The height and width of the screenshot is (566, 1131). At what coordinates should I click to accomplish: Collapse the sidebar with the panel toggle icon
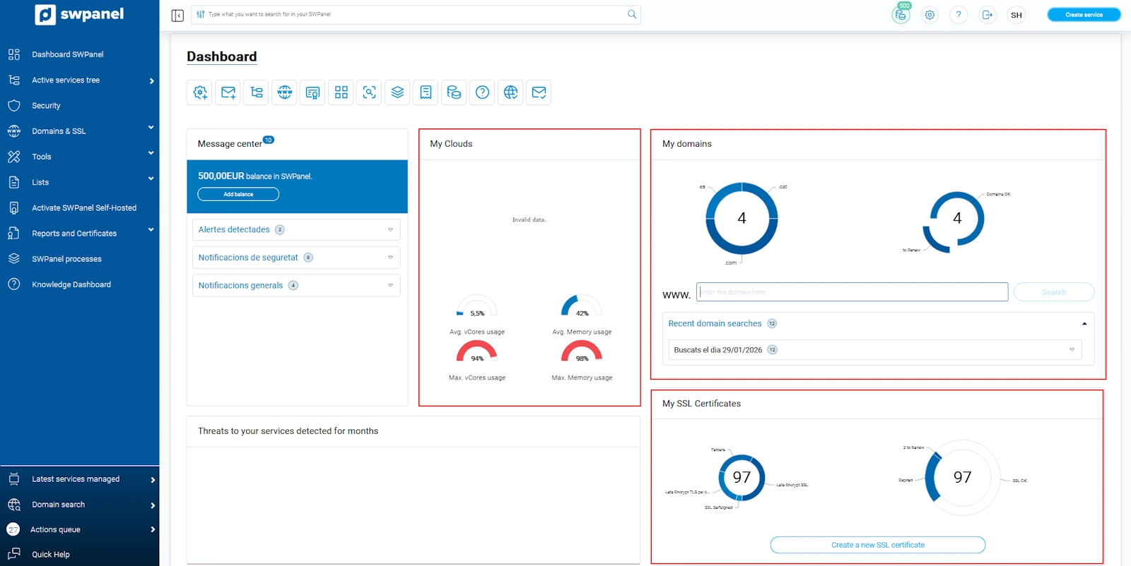coord(177,15)
